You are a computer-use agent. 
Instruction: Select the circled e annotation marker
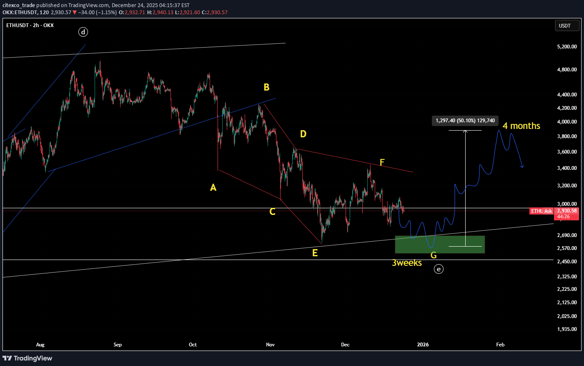[x=439, y=269]
